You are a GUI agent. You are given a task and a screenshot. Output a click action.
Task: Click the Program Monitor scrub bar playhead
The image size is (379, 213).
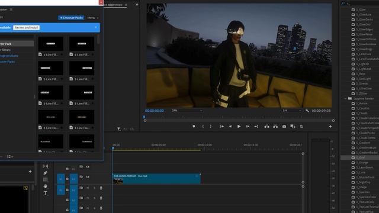pyautogui.click(x=144, y=117)
